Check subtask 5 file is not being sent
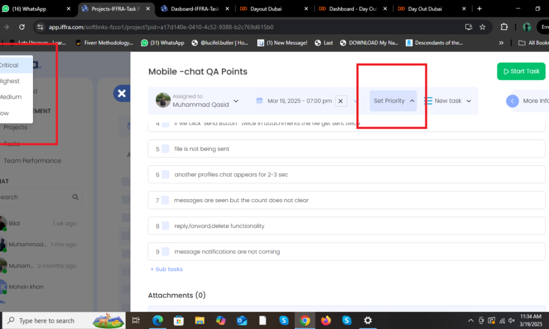The height and width of the screenshot is (329, 549). pyautogui.click(x=165, y=149)
